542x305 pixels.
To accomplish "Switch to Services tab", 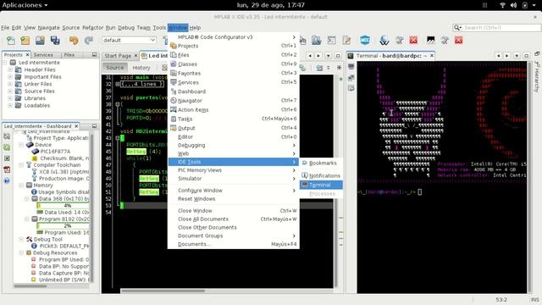I will point(43,55).
